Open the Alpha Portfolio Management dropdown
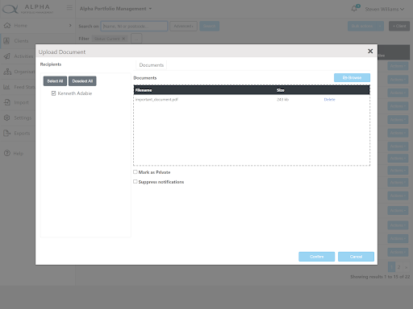413x309 pixels. (x=115, y=9)
